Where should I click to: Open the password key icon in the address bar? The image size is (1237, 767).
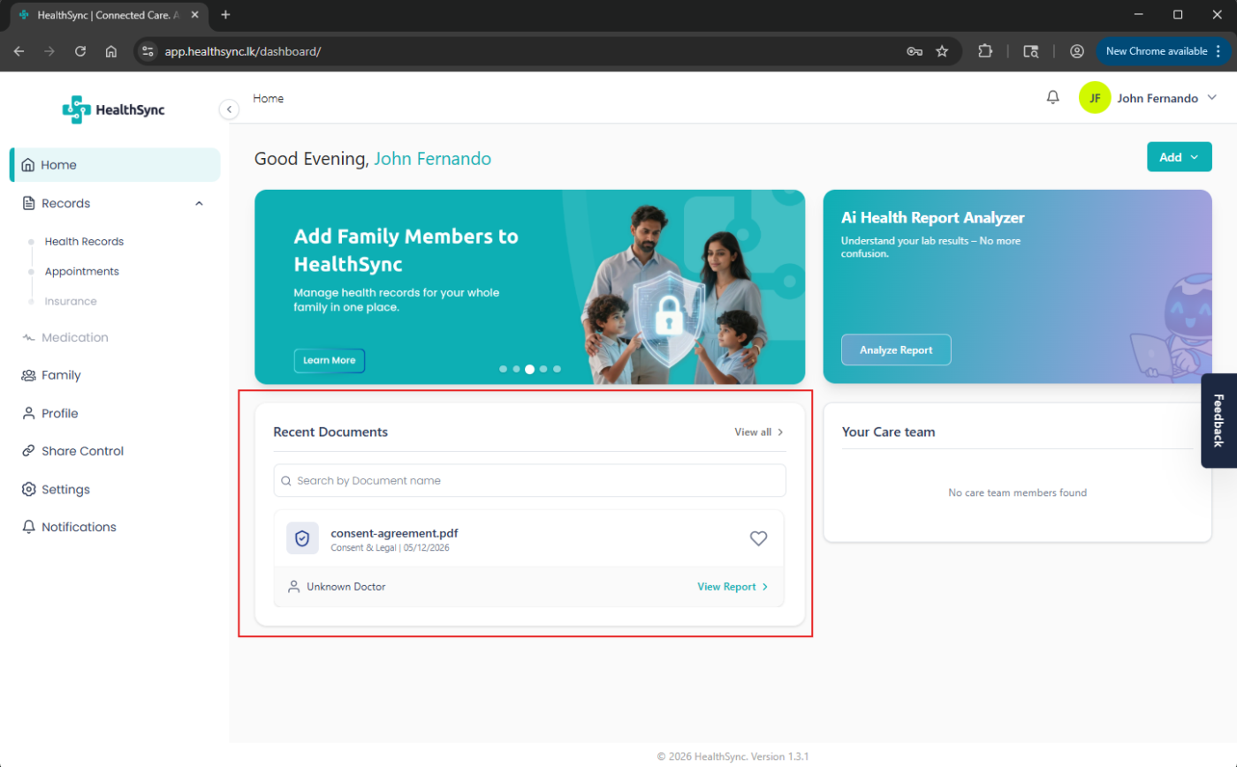click(x=914, y=51)
